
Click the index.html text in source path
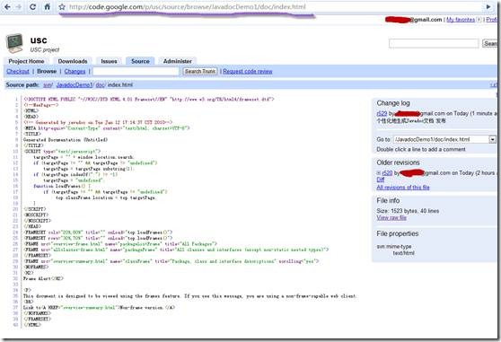[119, 85]
